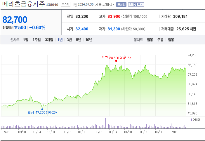Click the 94,258 y-axis label

192,55
